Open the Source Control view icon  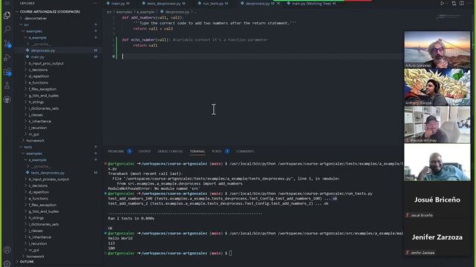7,43
